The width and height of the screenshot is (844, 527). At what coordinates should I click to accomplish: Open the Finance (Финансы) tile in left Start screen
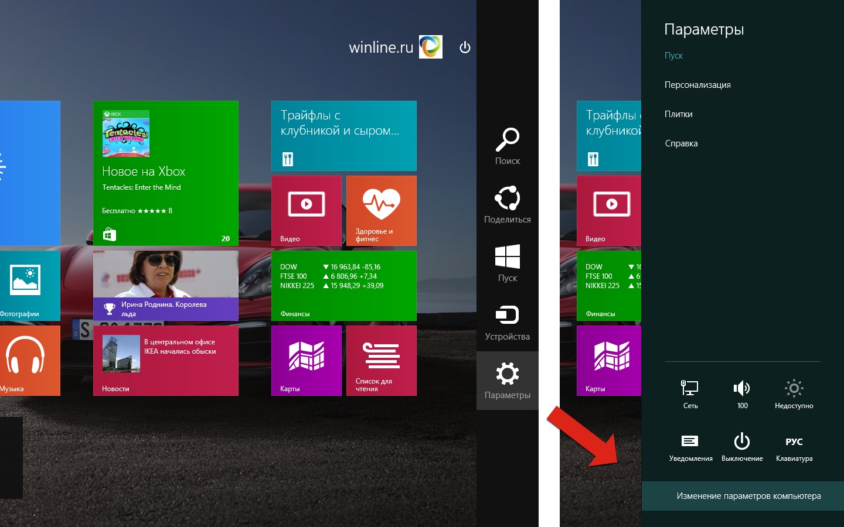click(344, 286)
